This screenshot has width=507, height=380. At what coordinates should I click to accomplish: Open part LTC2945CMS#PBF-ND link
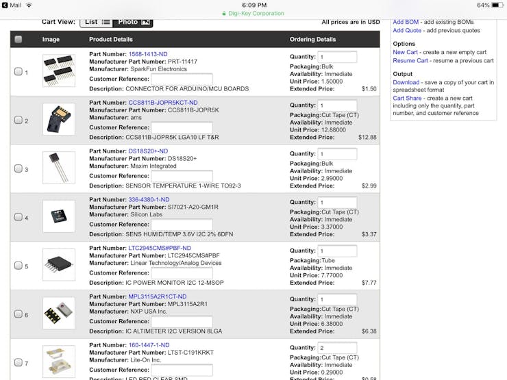coord(160,248)
